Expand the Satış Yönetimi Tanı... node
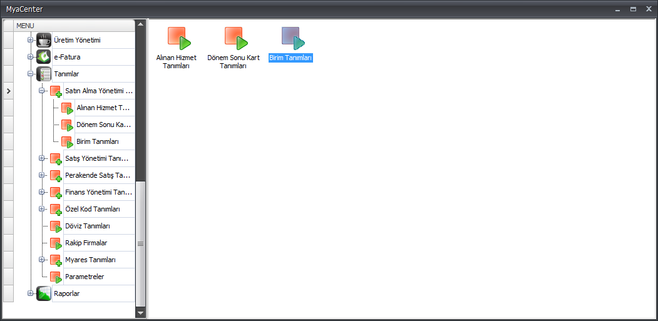658x321 pixels. click(x=41, y=158)
